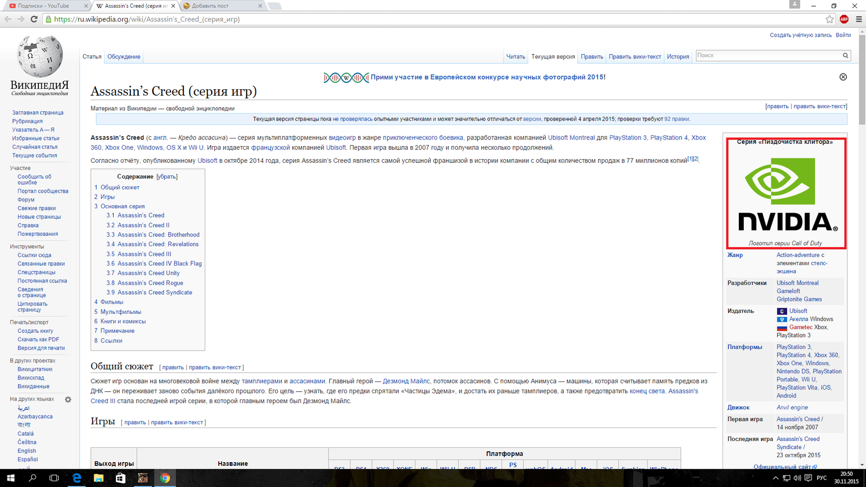The height and width of the screenshot is (487, 866).
Task: Bookmark page with the star icon
Action: 830,19
